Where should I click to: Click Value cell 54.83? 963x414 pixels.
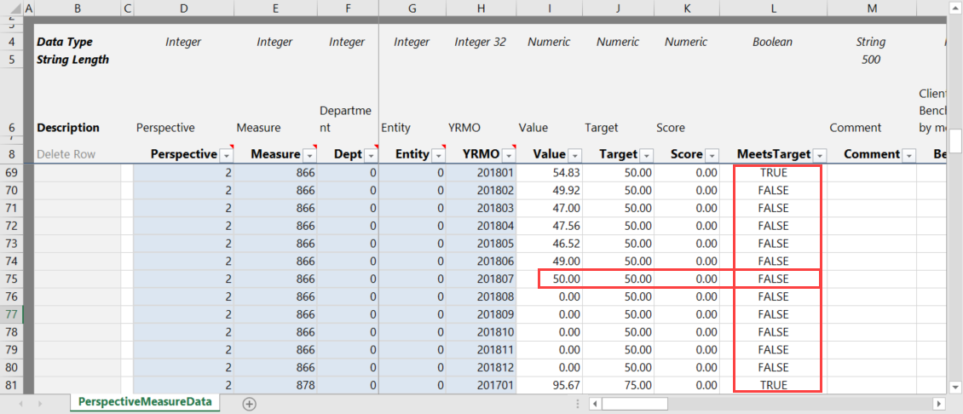(x=550, y=173)
